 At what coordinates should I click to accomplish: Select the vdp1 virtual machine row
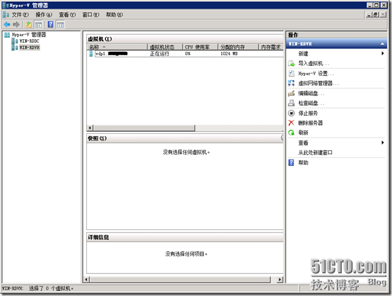[185, 54]
